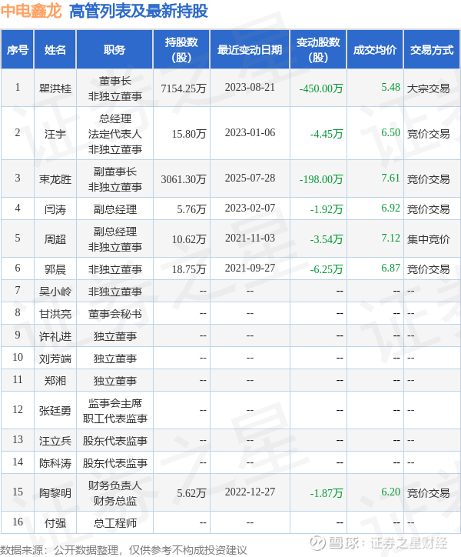461x557 pixels.
Task: Click the date 2023-08-21
Action: coord(250,87)
